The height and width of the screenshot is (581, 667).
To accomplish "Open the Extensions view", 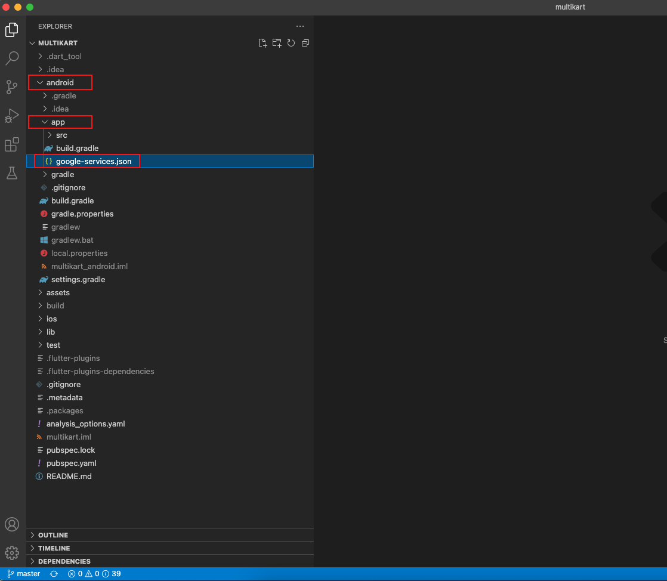I will click(x=12, y=144).
